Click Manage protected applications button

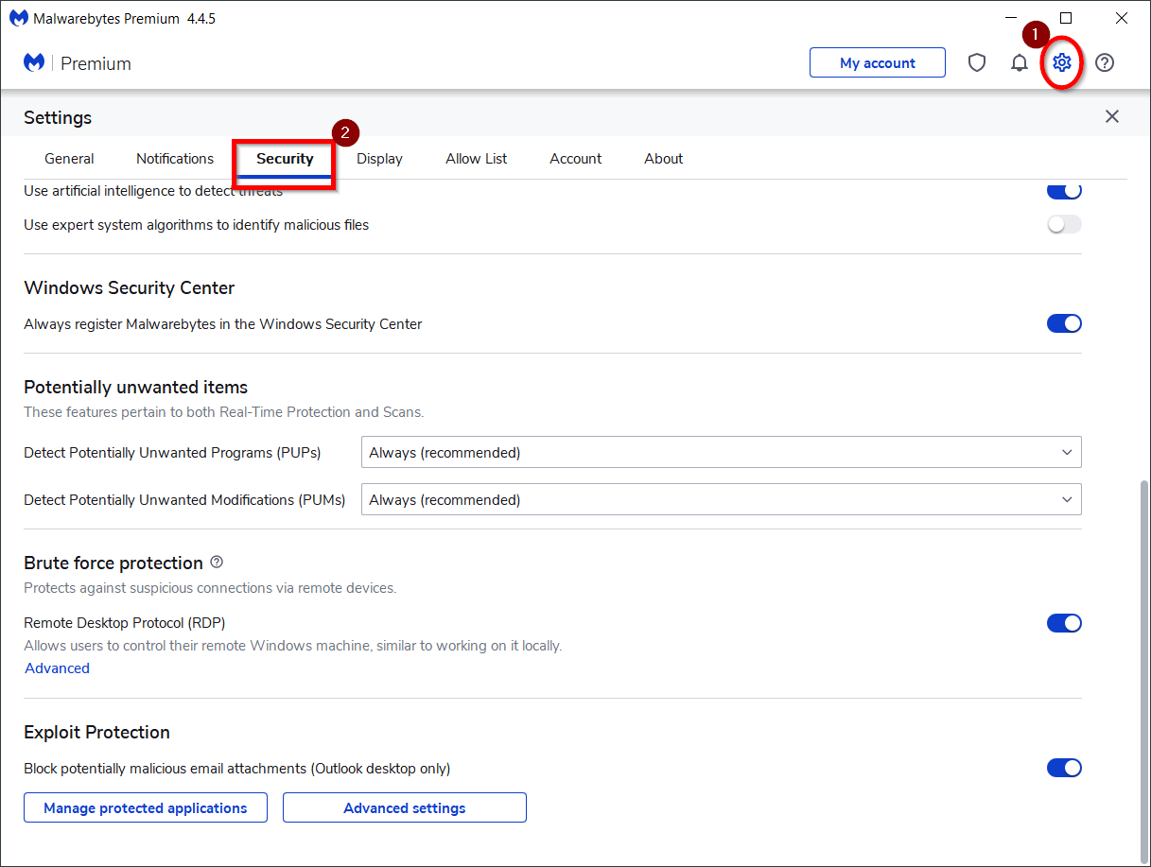[x=146, y=807]
